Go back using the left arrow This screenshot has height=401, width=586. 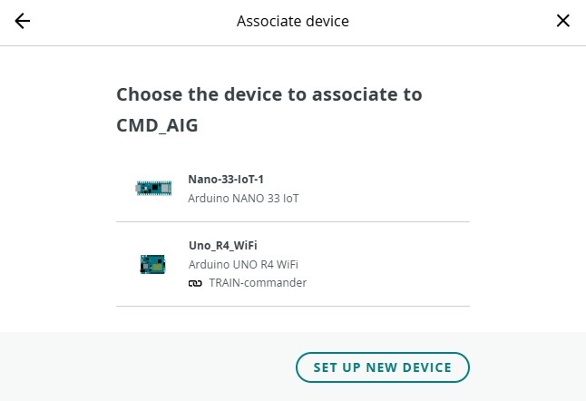[23, 21]
